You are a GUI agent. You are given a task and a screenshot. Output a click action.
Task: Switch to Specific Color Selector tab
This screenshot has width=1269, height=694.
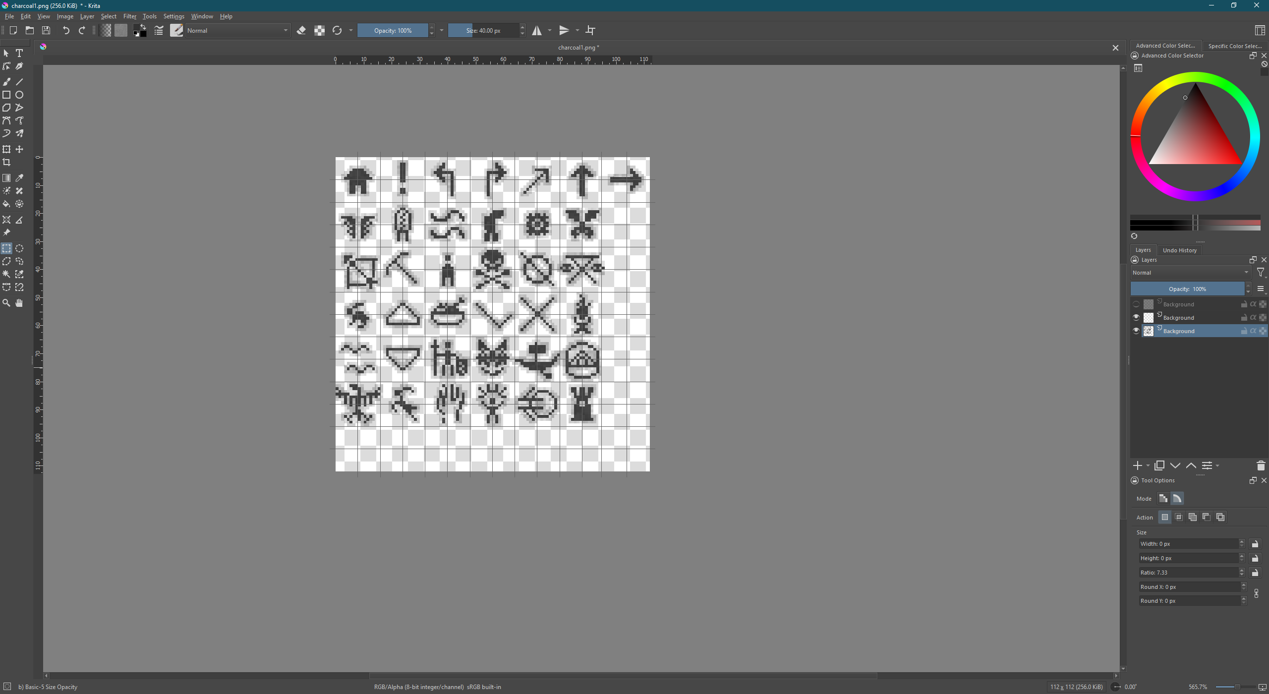click(x=1235, y=46)
